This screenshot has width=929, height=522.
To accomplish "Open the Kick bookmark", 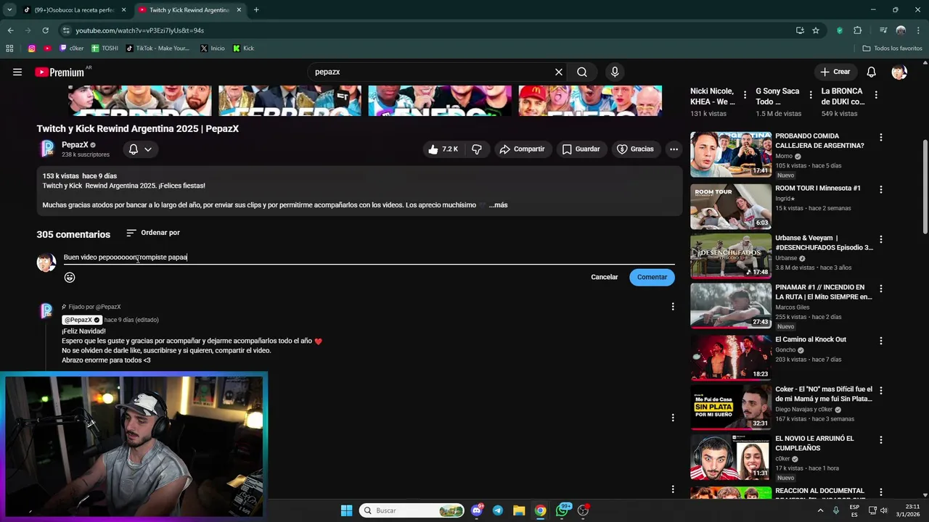I will (243, 49).
